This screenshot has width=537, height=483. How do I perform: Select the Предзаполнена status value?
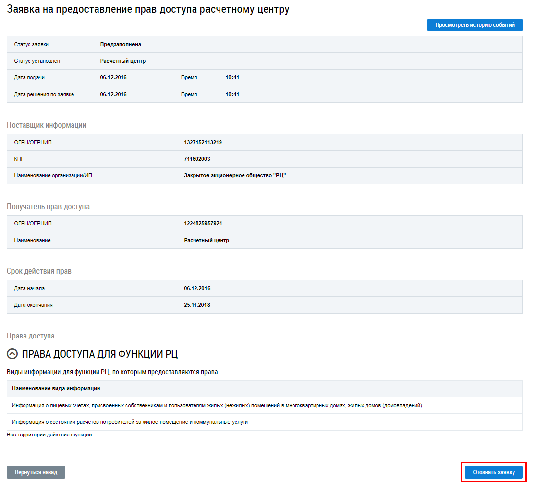coord(121,44)
